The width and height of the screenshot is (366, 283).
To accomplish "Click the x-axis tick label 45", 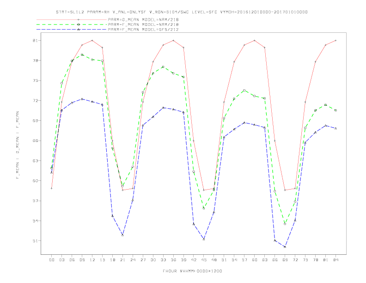I will pos(204,260).
